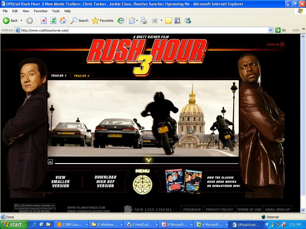
Task: Click Own the Classic Rush Hour Movies text
Action: [x=224, y=182]
